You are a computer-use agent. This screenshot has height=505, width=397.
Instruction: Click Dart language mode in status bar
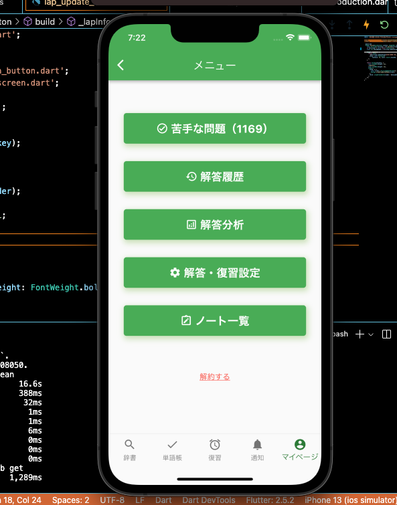point(163,500)
